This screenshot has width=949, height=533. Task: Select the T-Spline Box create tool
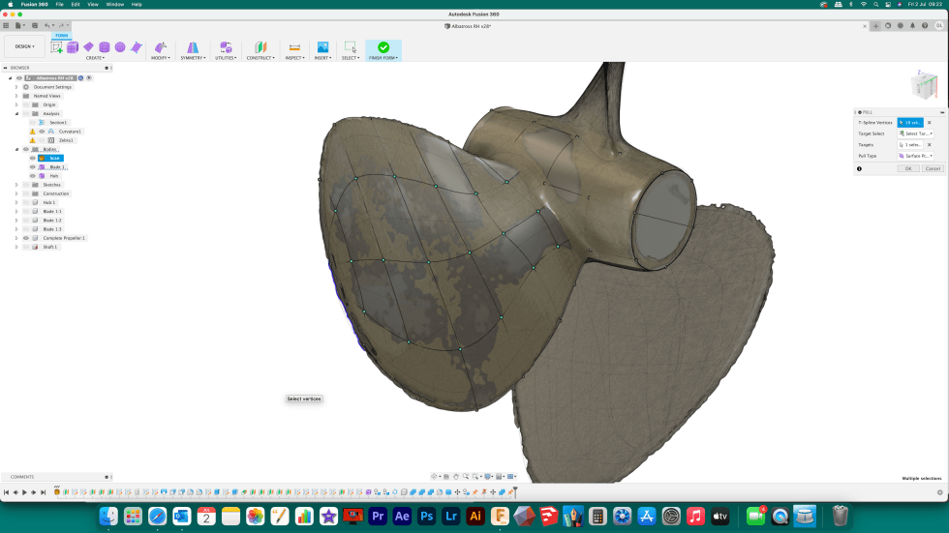click(73, 47)
